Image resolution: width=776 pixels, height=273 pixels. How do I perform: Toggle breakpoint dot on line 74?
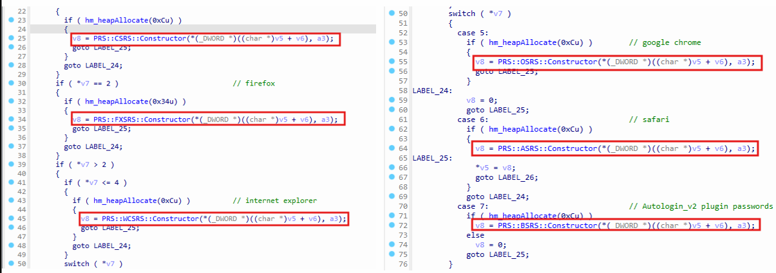393,245
